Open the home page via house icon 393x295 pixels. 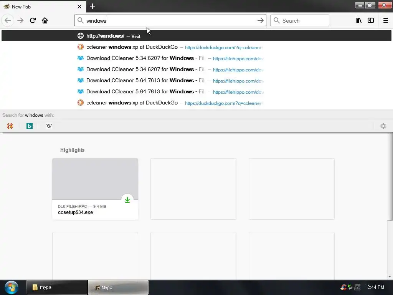click(x=45, y=20)
